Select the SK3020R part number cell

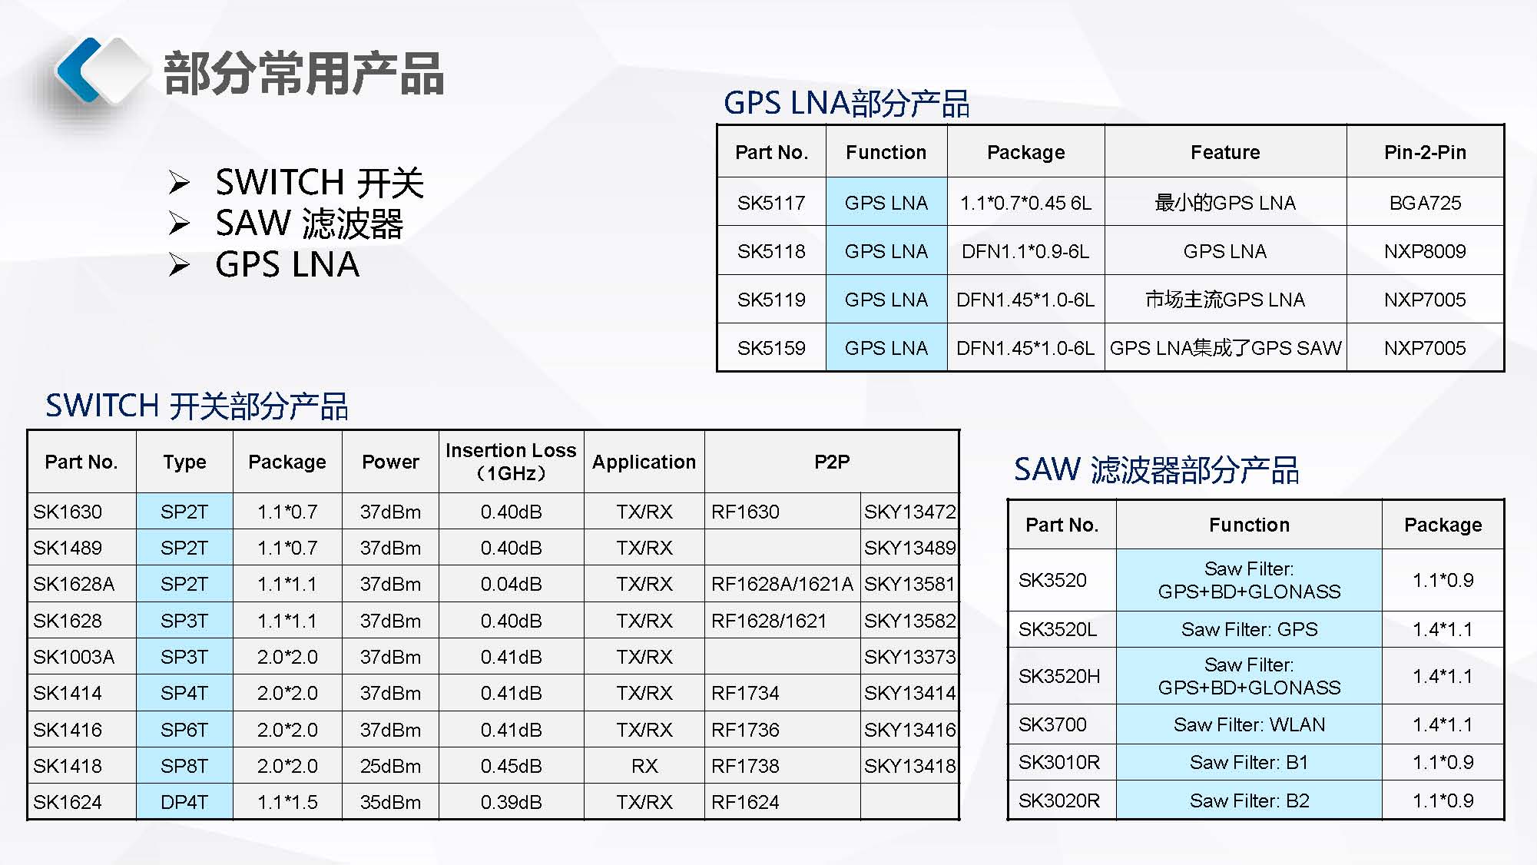[1059, 800]
